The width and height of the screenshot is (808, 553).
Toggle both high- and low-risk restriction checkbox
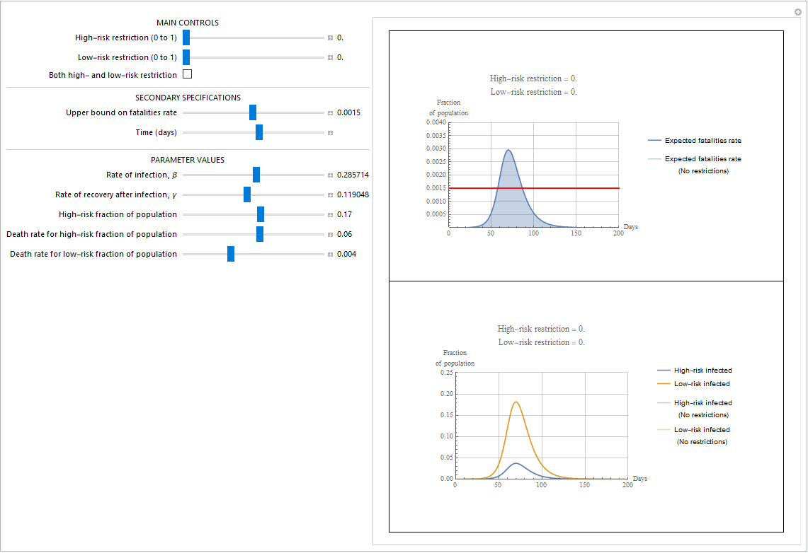point(188,74)
